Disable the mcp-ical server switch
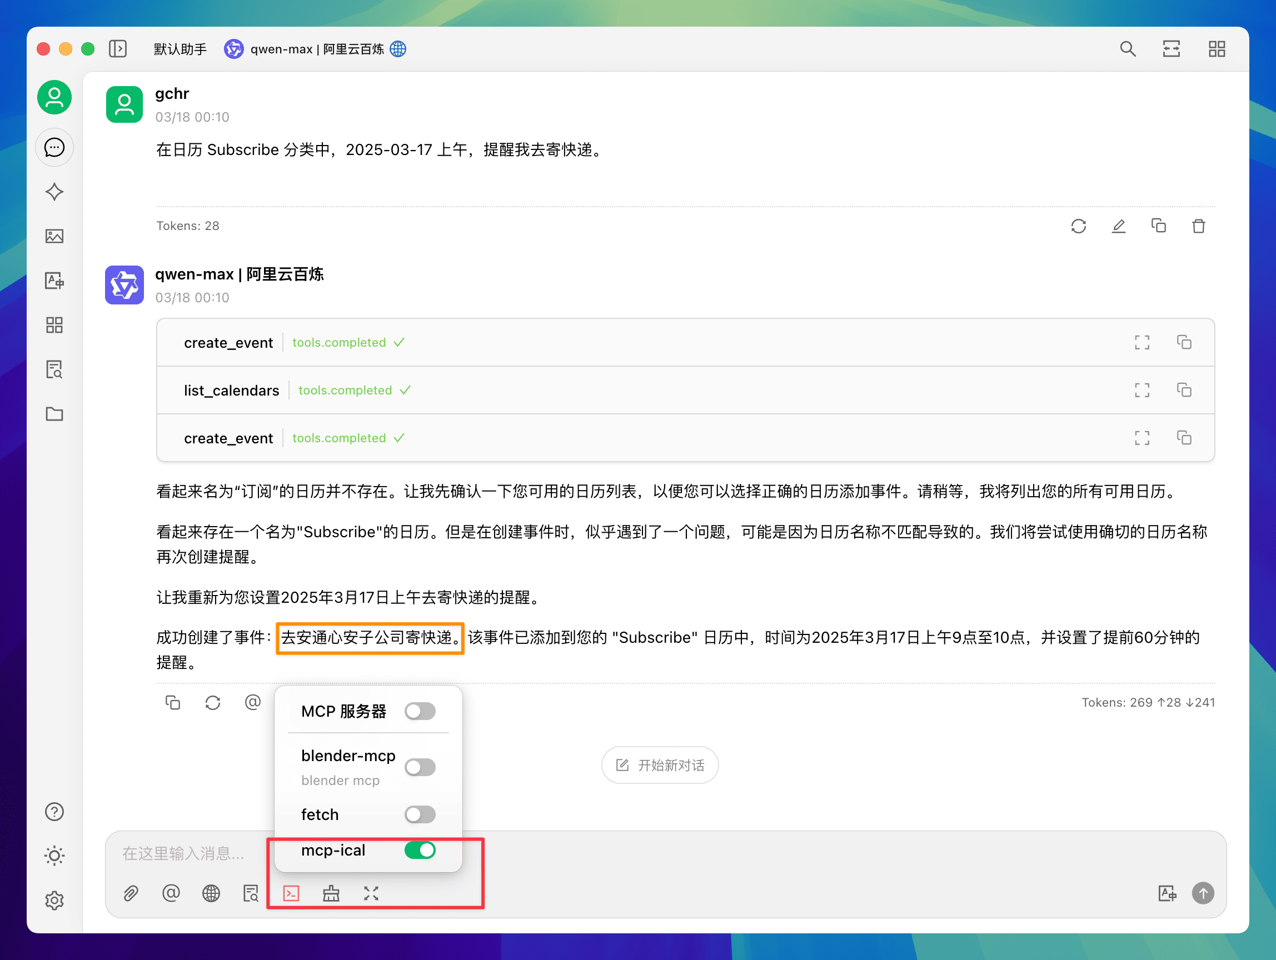 coord(420,851)
